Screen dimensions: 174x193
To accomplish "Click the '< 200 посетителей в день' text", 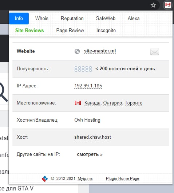I will coord(125,69).
